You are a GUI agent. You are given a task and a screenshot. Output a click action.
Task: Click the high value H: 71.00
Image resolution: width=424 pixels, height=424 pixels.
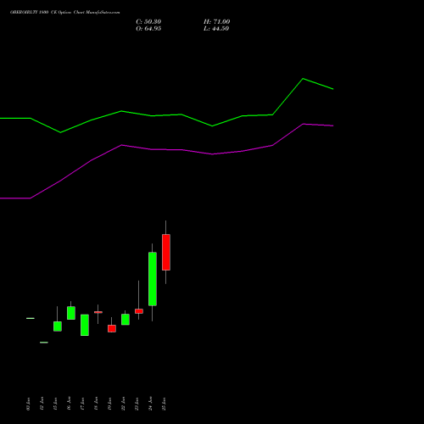[217, 22]
